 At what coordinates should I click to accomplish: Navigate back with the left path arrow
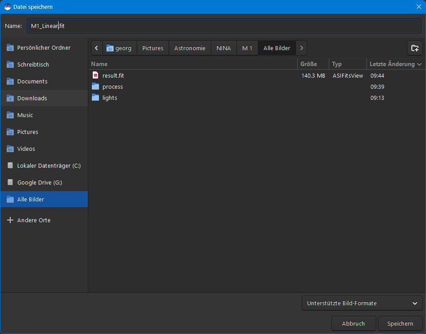pos(97,48)
